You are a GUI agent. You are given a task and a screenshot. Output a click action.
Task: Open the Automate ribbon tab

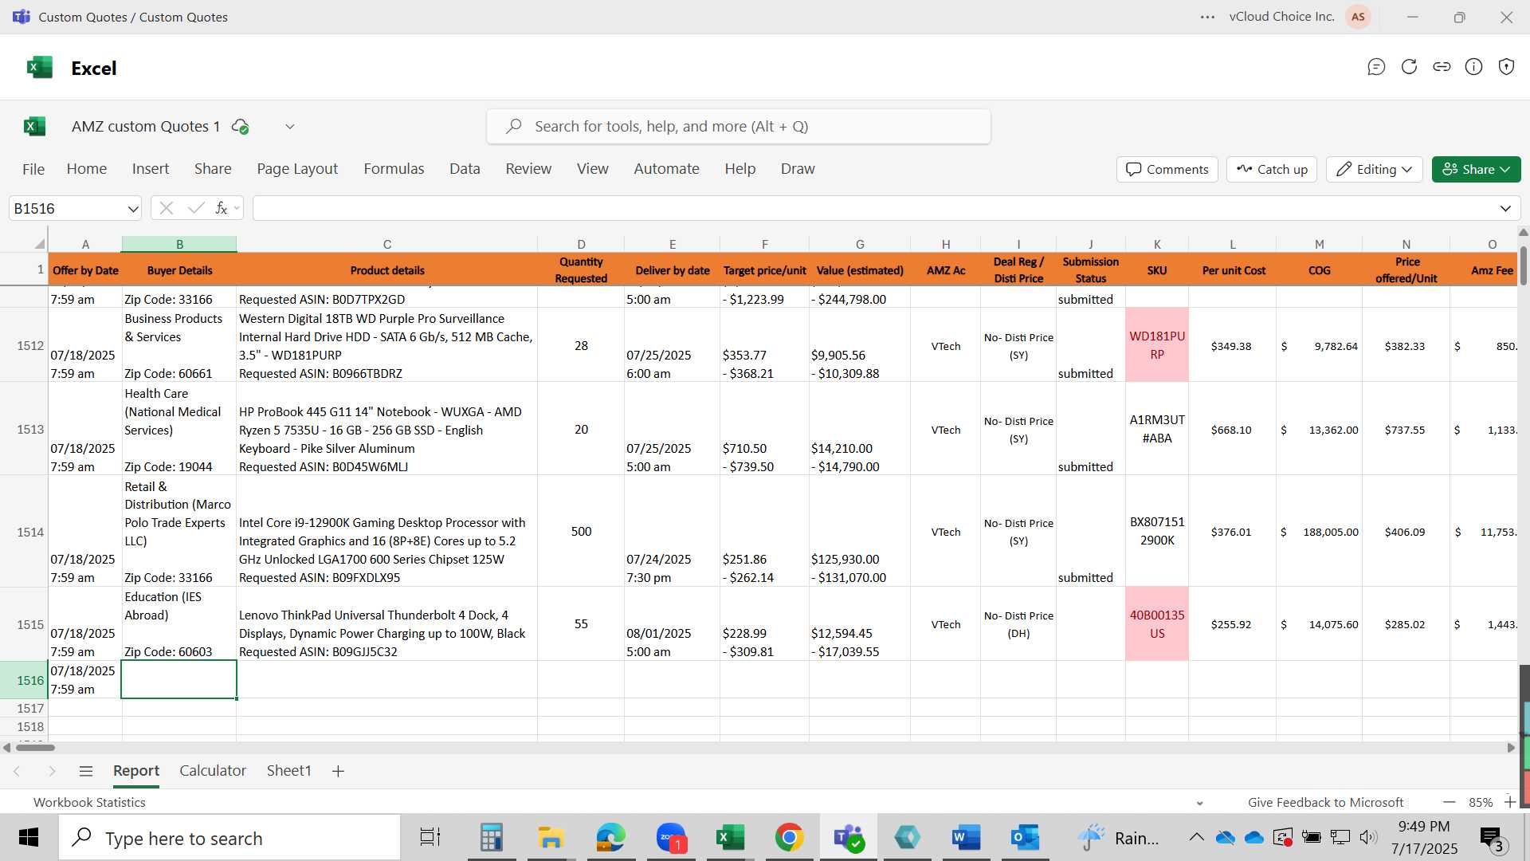(x=666, y=169)
